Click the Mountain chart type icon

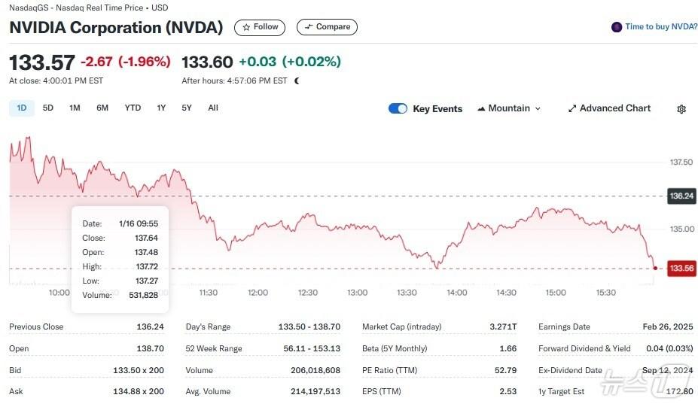[x=481, y=108]
